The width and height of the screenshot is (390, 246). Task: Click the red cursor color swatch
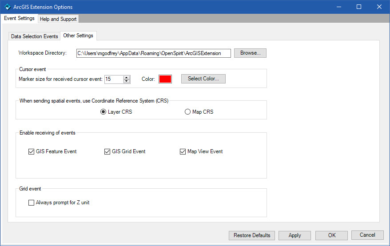click(x=165, y=79)
